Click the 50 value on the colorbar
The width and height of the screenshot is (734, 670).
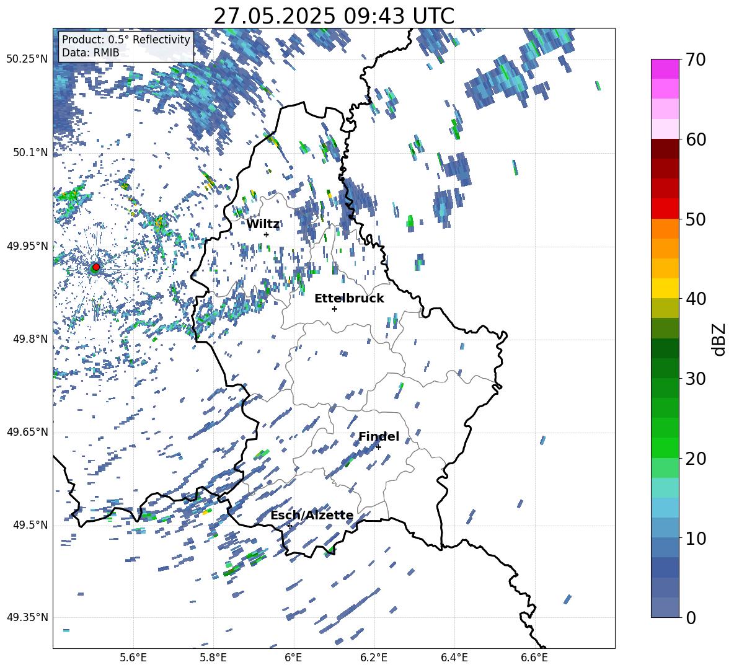[x=696, y=219]
